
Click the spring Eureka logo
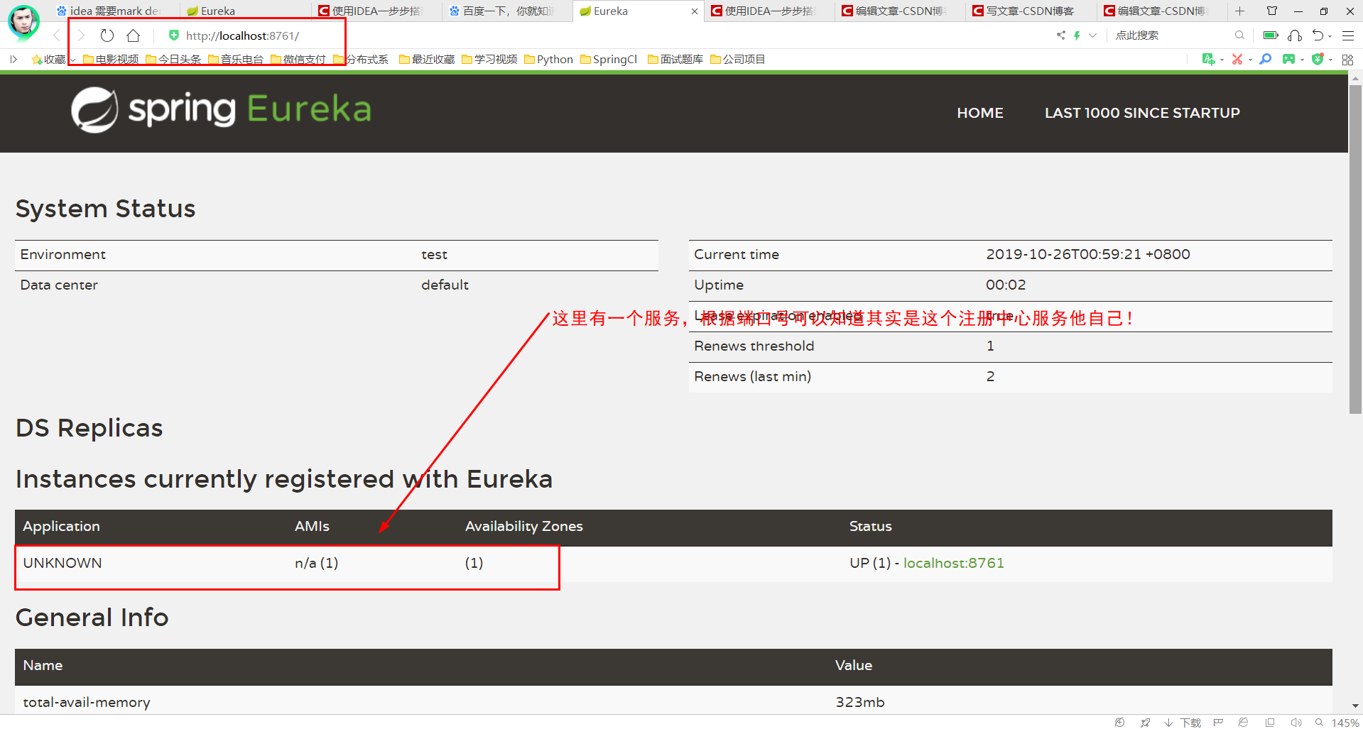(x=222, y=109)
